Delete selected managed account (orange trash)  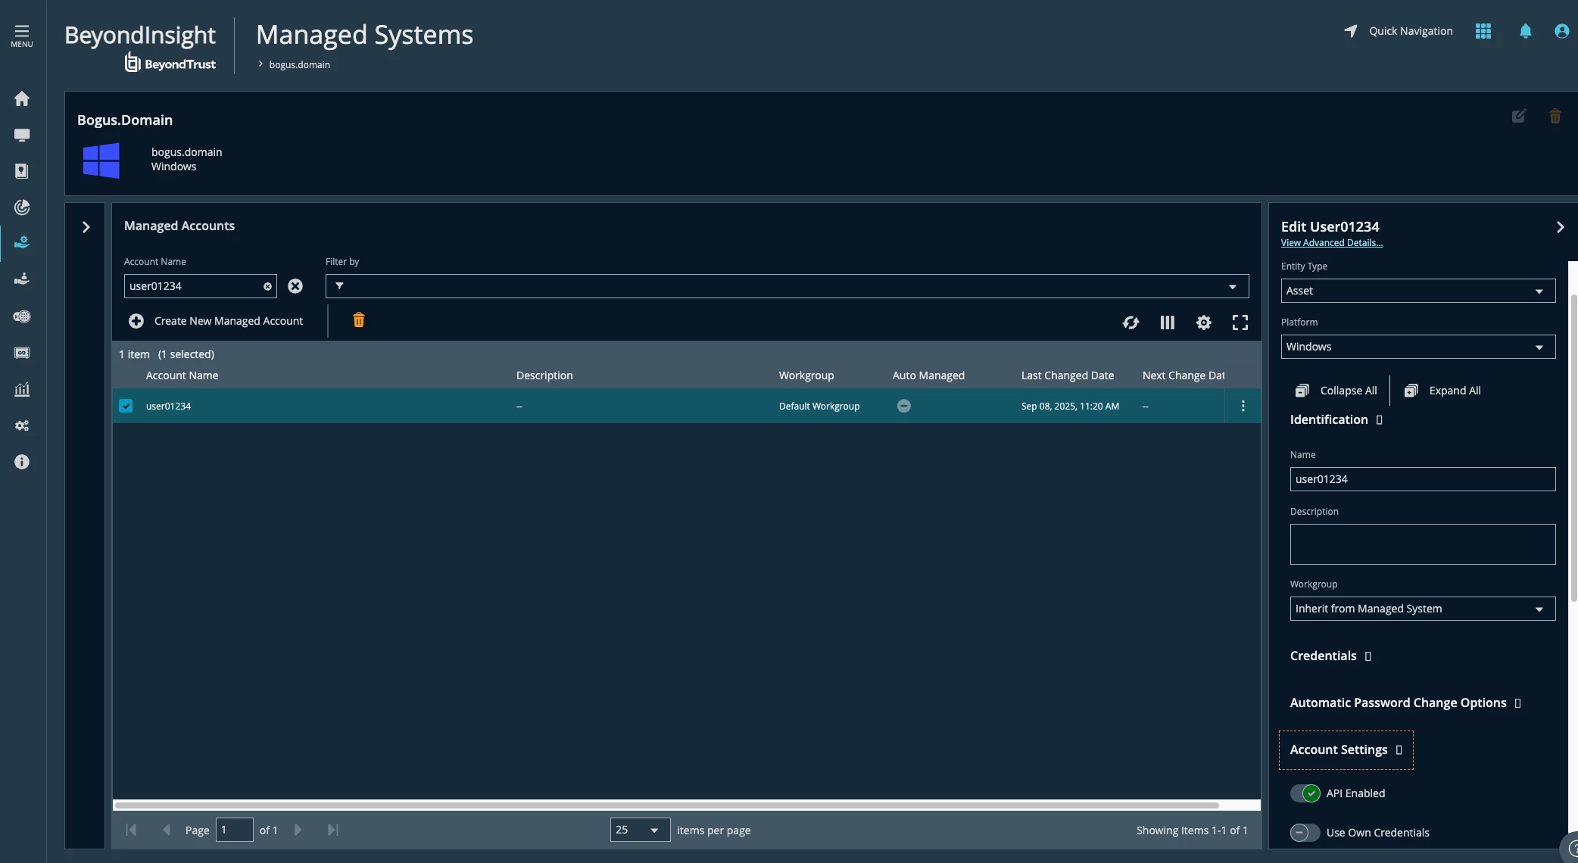click(359, 320)
